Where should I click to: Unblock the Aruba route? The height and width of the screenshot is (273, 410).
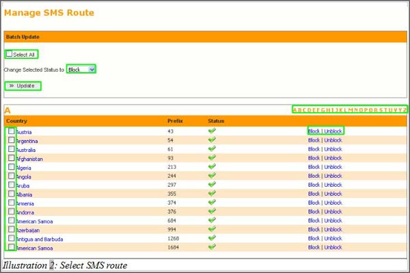[x=333, y=185]
